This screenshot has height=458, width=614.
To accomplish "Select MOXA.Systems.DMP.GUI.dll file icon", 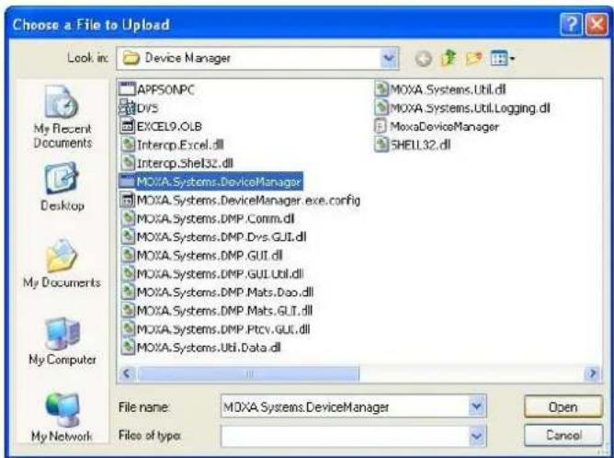I will click(128, 256).
